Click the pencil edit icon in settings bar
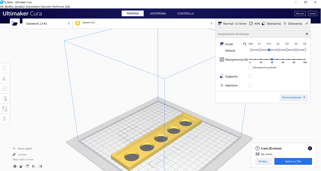This screenshot has width=321, height=171. [307, 23]
